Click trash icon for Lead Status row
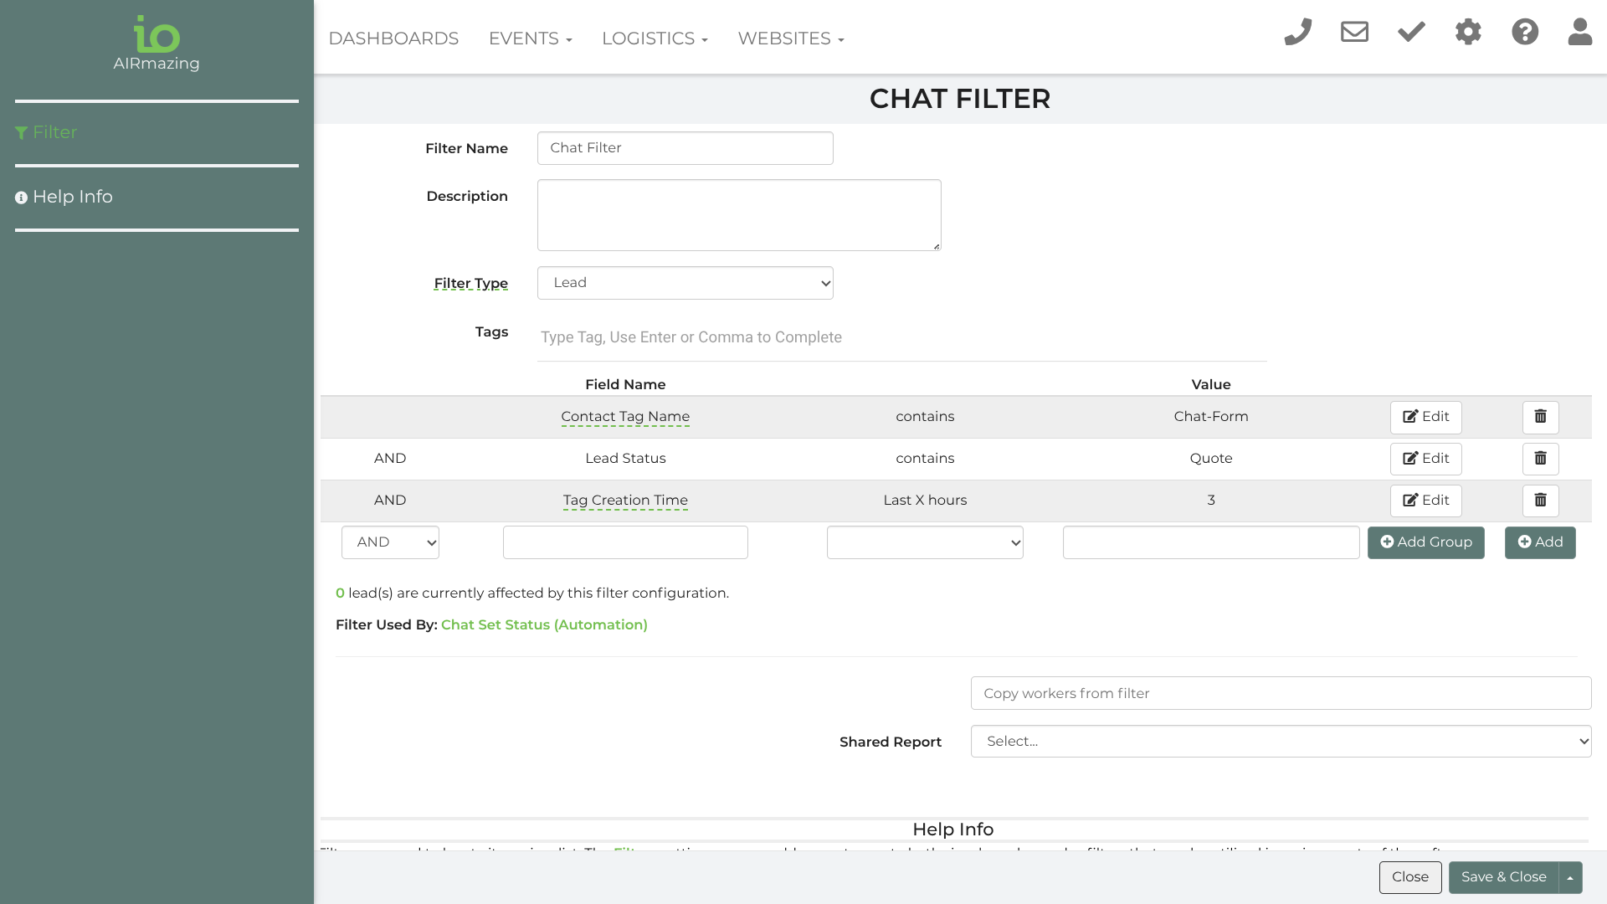Screen dimensions: 1607x904 point(1540,459)
